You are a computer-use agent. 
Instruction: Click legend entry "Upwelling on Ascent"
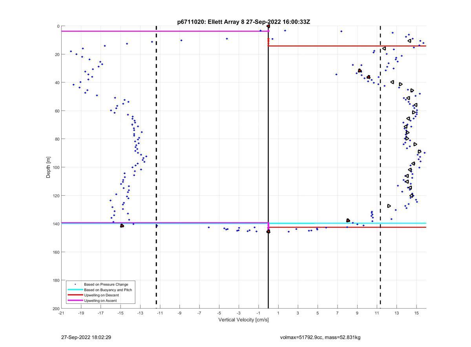coord(100,301)
